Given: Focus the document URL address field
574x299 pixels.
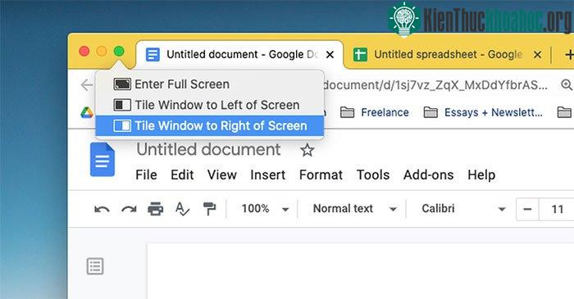Looking at the screenshot, I should 435,85.
